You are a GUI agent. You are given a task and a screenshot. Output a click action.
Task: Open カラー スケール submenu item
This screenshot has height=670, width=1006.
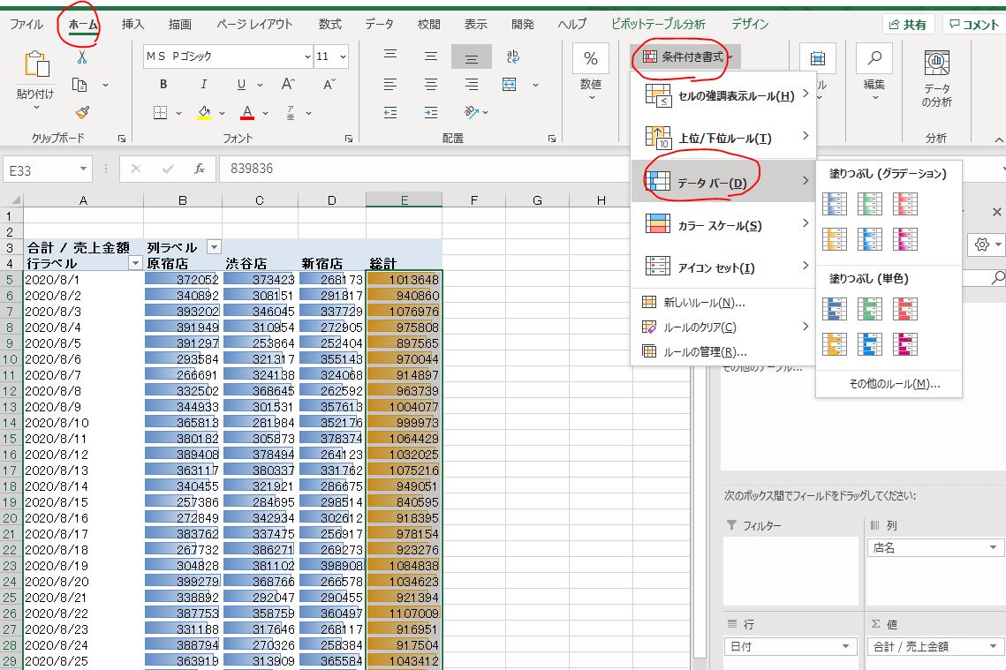719,226
